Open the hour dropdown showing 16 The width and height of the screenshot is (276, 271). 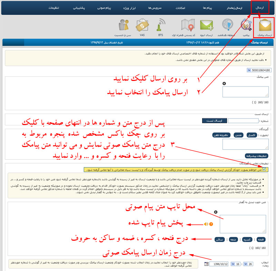click(x=235, y=264)
